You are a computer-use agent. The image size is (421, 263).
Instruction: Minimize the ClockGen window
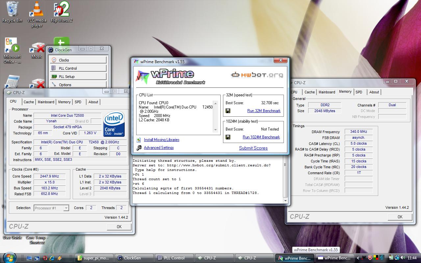82,49
